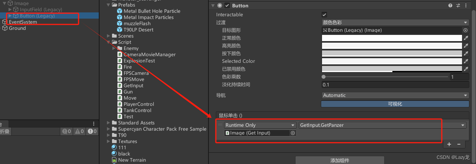476x164 pixels.
Task: Click the 高亮颜色 color swatch
Action: click(x=392, y=46)
